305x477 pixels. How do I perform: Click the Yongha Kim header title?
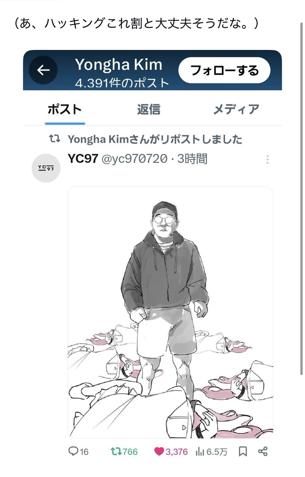119,64
